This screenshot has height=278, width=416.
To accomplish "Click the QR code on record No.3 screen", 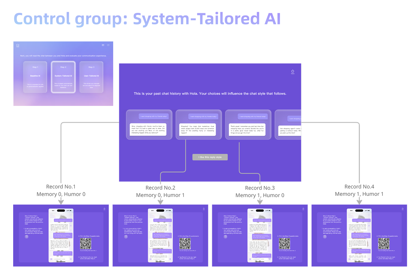I will pyautogui.click(x=284, y=244).
